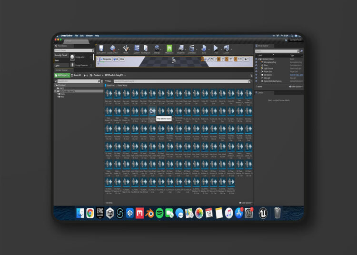Open View Options in the Content Browser
This screenshot has width=357, height=255.
click(246, 203)
